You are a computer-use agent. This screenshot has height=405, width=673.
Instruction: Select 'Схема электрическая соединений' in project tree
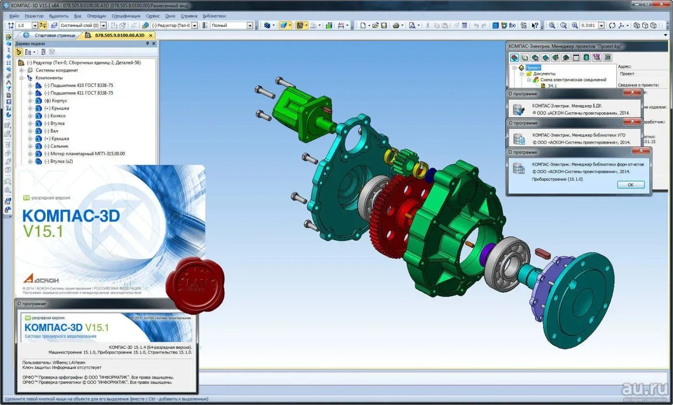click(573, 80)
